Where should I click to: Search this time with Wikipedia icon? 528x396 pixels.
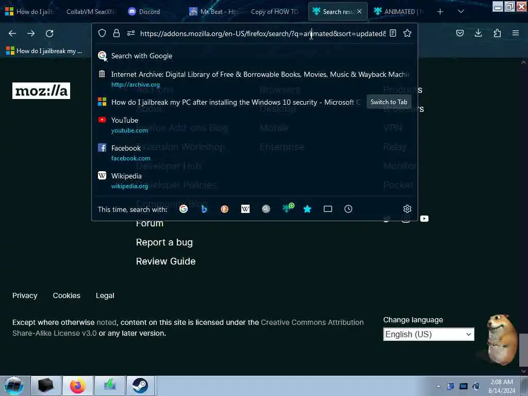245,209
